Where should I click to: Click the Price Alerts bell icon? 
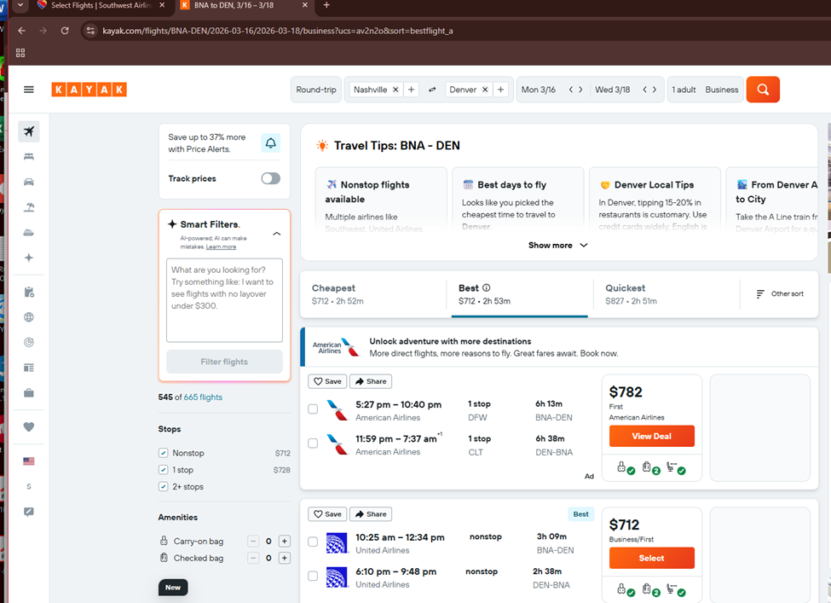pyautogui.click(x=270, y=142)
